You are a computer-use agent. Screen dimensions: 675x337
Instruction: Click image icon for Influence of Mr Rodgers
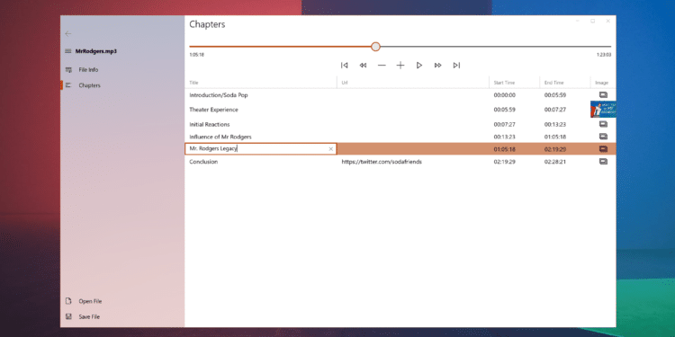603,137
